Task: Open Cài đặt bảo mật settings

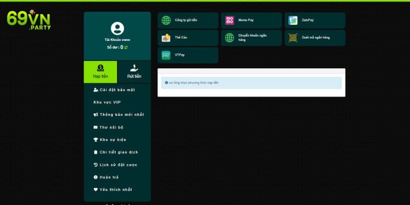Action: [x=115, y=90]
